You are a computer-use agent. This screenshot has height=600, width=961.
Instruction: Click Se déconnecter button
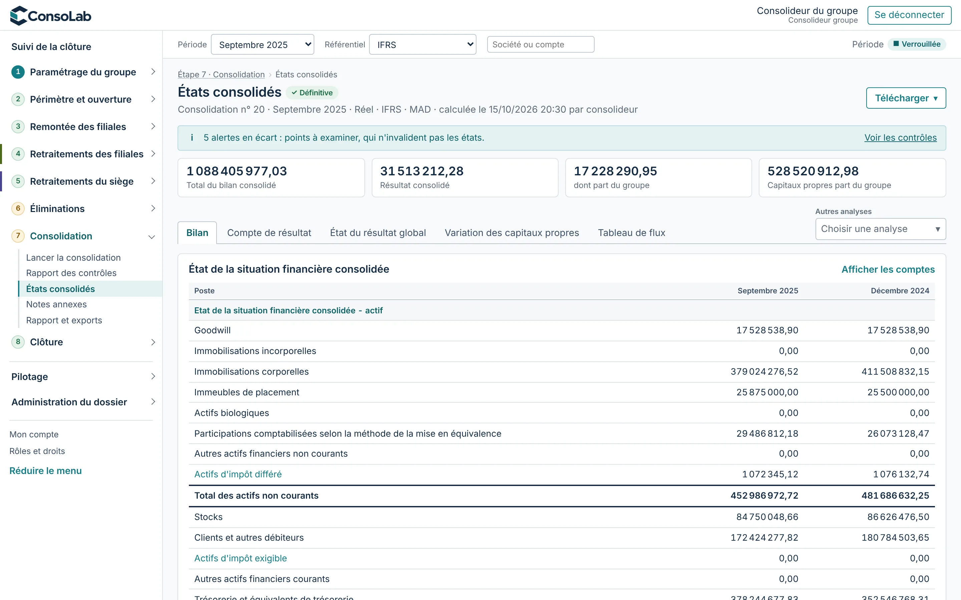point(909,15)
